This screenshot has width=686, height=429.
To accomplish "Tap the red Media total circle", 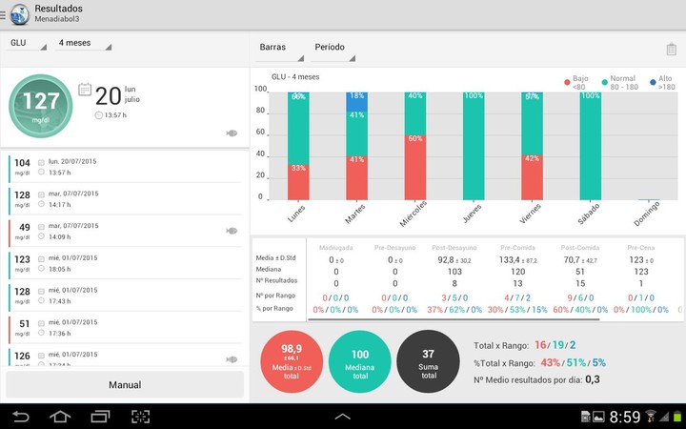I will pos(292,357).
